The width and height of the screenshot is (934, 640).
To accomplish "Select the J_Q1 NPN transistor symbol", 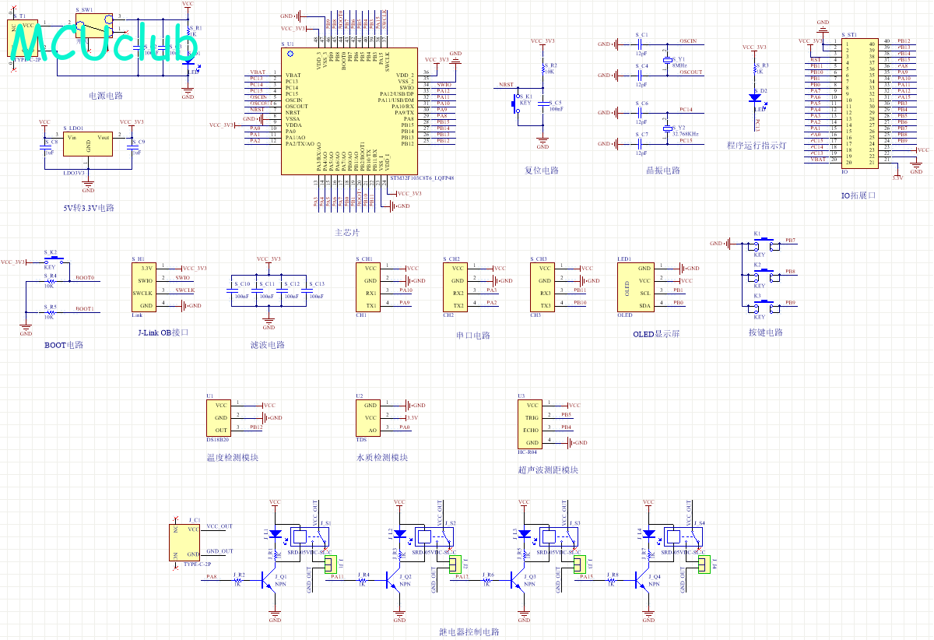I will (270, 581).
